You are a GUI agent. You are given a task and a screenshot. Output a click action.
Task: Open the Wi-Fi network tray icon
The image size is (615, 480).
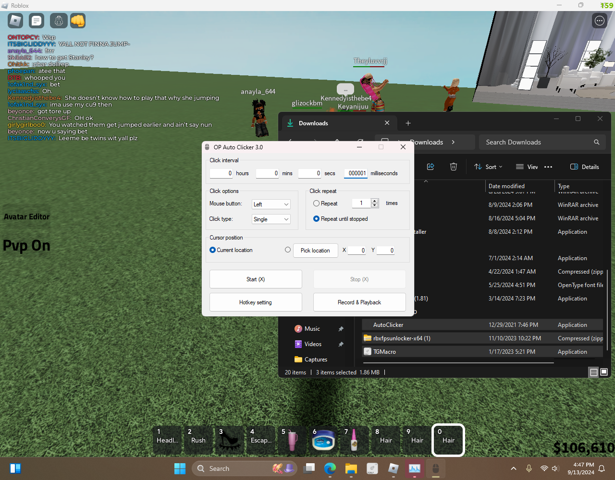(x=544, y=468)
